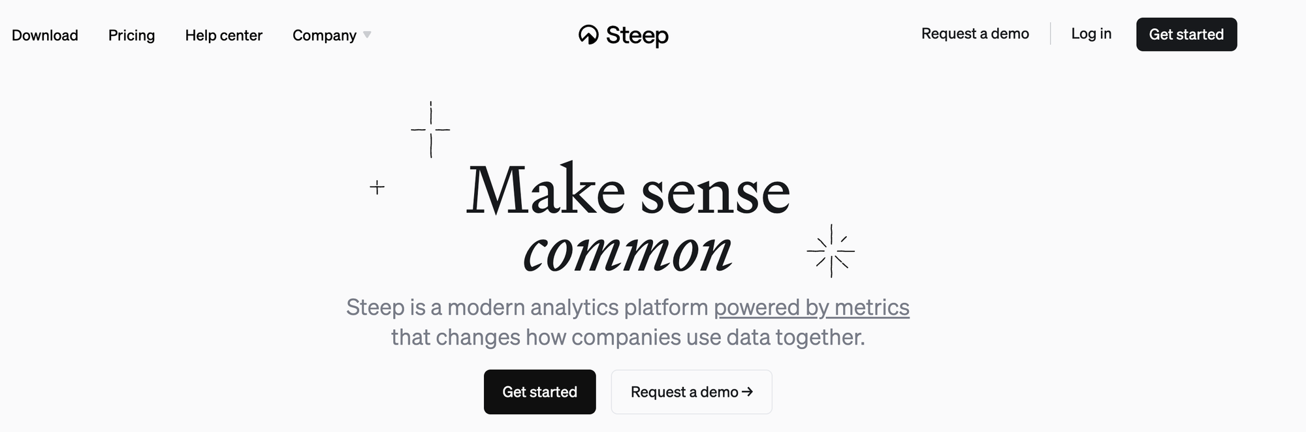The height and width of the screenshot is (432, 1306).
Task: Click the right arrow icon in Request a demo
Action: 748,392
